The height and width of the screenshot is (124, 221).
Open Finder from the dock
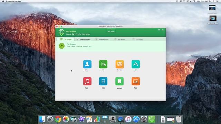point(42,119)
